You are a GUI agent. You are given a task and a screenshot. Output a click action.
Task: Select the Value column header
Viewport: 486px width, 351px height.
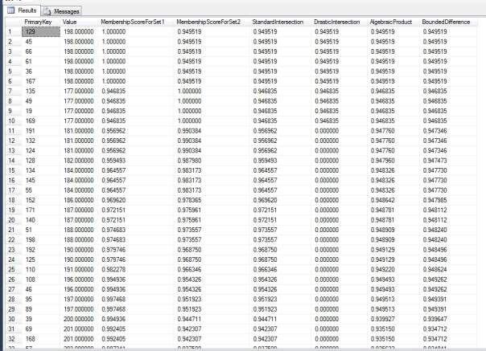coord(79,22)
